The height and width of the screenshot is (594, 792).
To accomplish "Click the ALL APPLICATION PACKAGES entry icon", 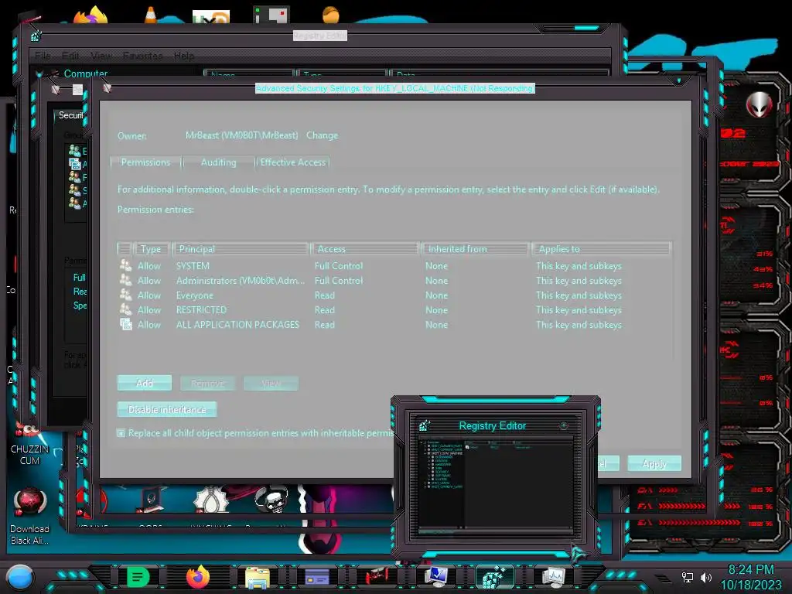I will pyautogui.click(x=126, y=324).
